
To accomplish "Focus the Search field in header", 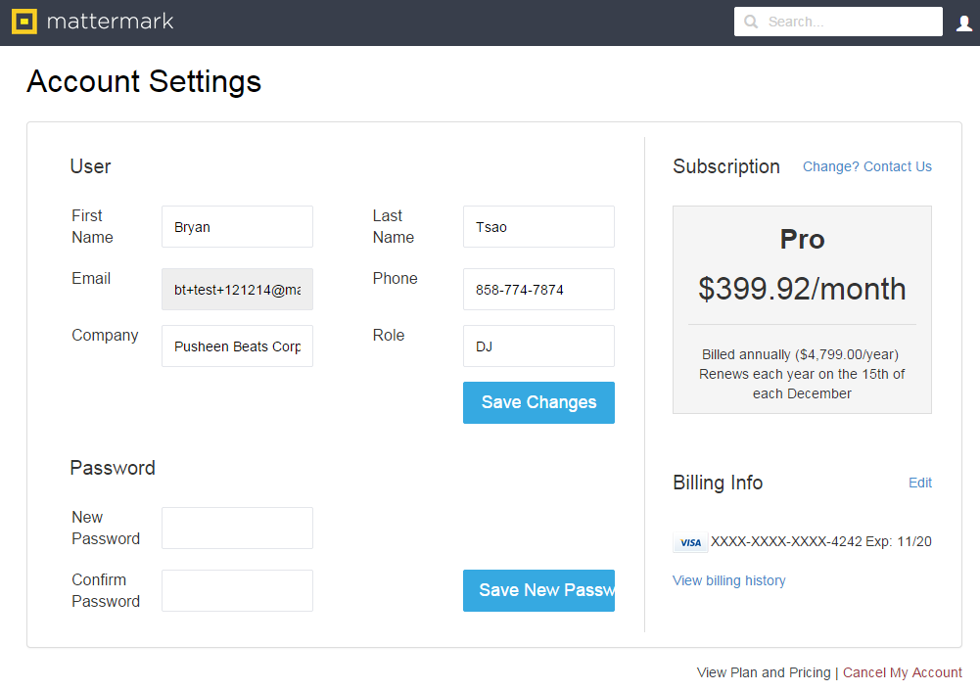I will click(838, 22).
